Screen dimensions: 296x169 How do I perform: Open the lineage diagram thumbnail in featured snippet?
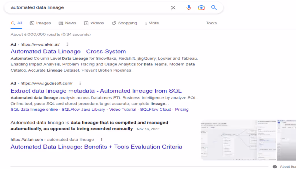tap(238, 140)
